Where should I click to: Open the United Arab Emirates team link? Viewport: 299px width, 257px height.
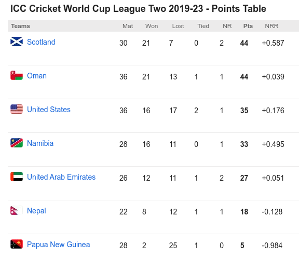61,177
